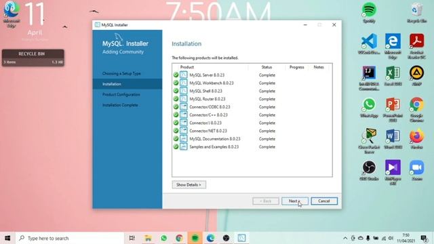Open Task View from the taskbar
This screenshot has height=244, width=434.
(132, 238)
